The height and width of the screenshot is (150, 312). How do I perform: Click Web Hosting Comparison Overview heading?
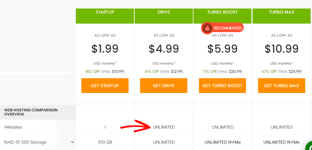(x=31, y=112)
